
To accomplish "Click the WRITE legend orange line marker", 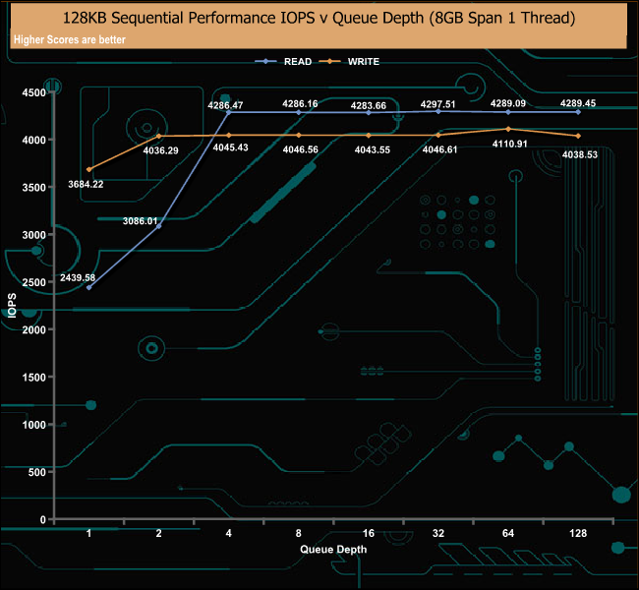I will coord(329,62).
